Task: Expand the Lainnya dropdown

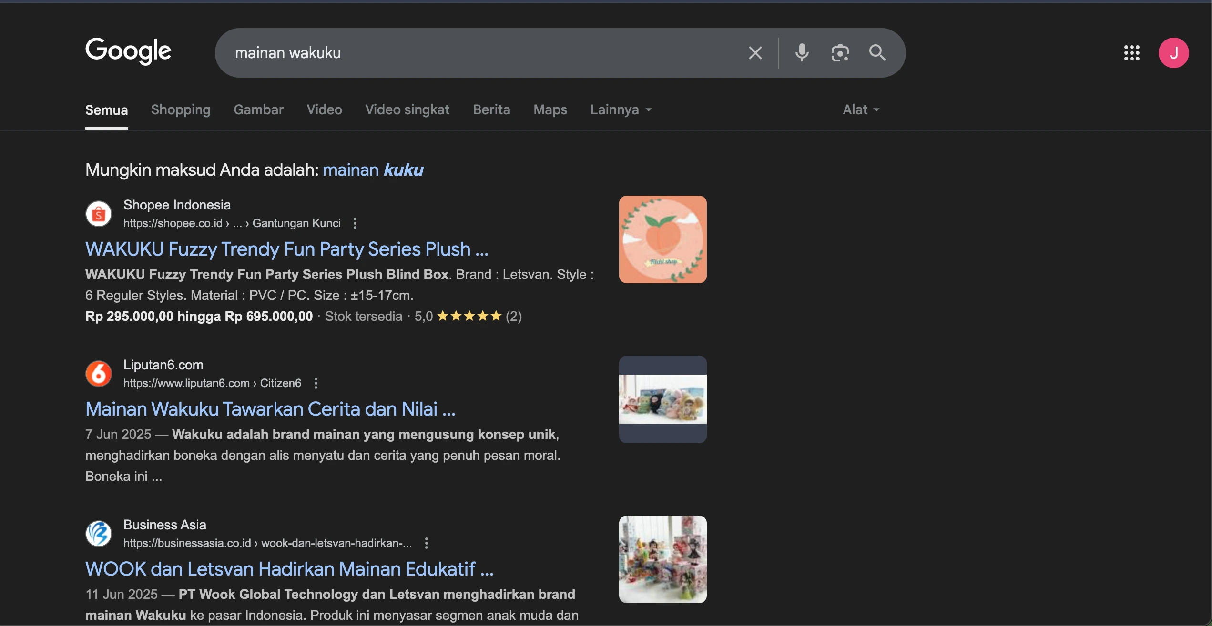Action: [x=621, y=110]
